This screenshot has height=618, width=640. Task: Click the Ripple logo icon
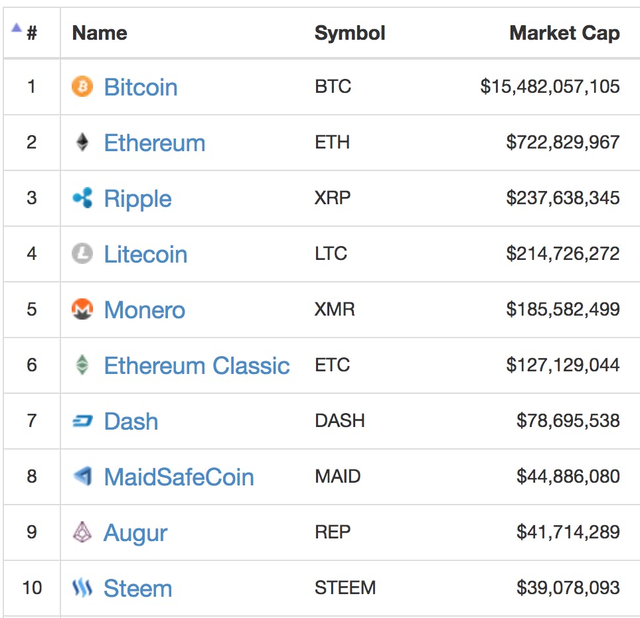(82, 198)
